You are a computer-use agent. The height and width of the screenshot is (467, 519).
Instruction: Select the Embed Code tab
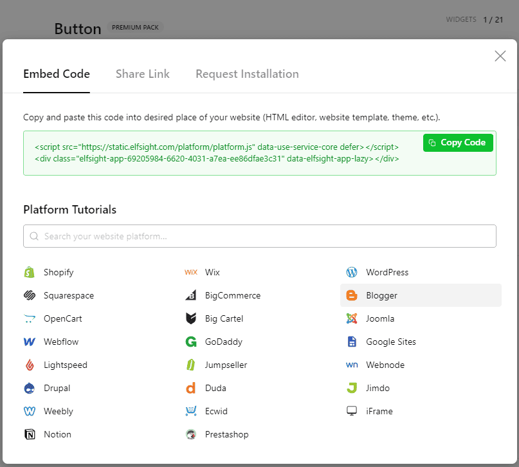tap(57, 74)
